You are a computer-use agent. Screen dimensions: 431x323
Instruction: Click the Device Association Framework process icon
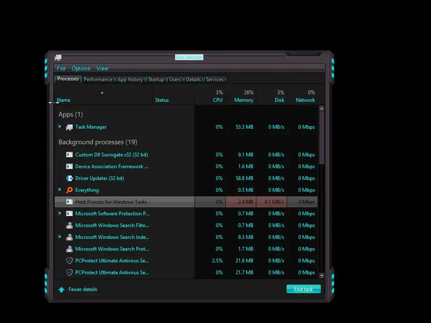69,167
